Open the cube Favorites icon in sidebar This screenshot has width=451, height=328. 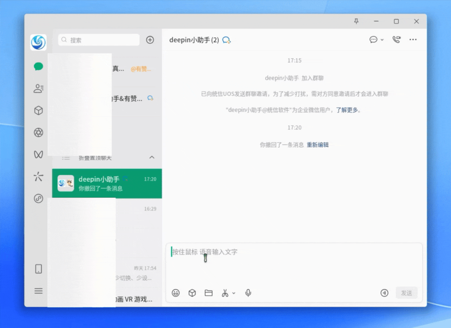38,111
